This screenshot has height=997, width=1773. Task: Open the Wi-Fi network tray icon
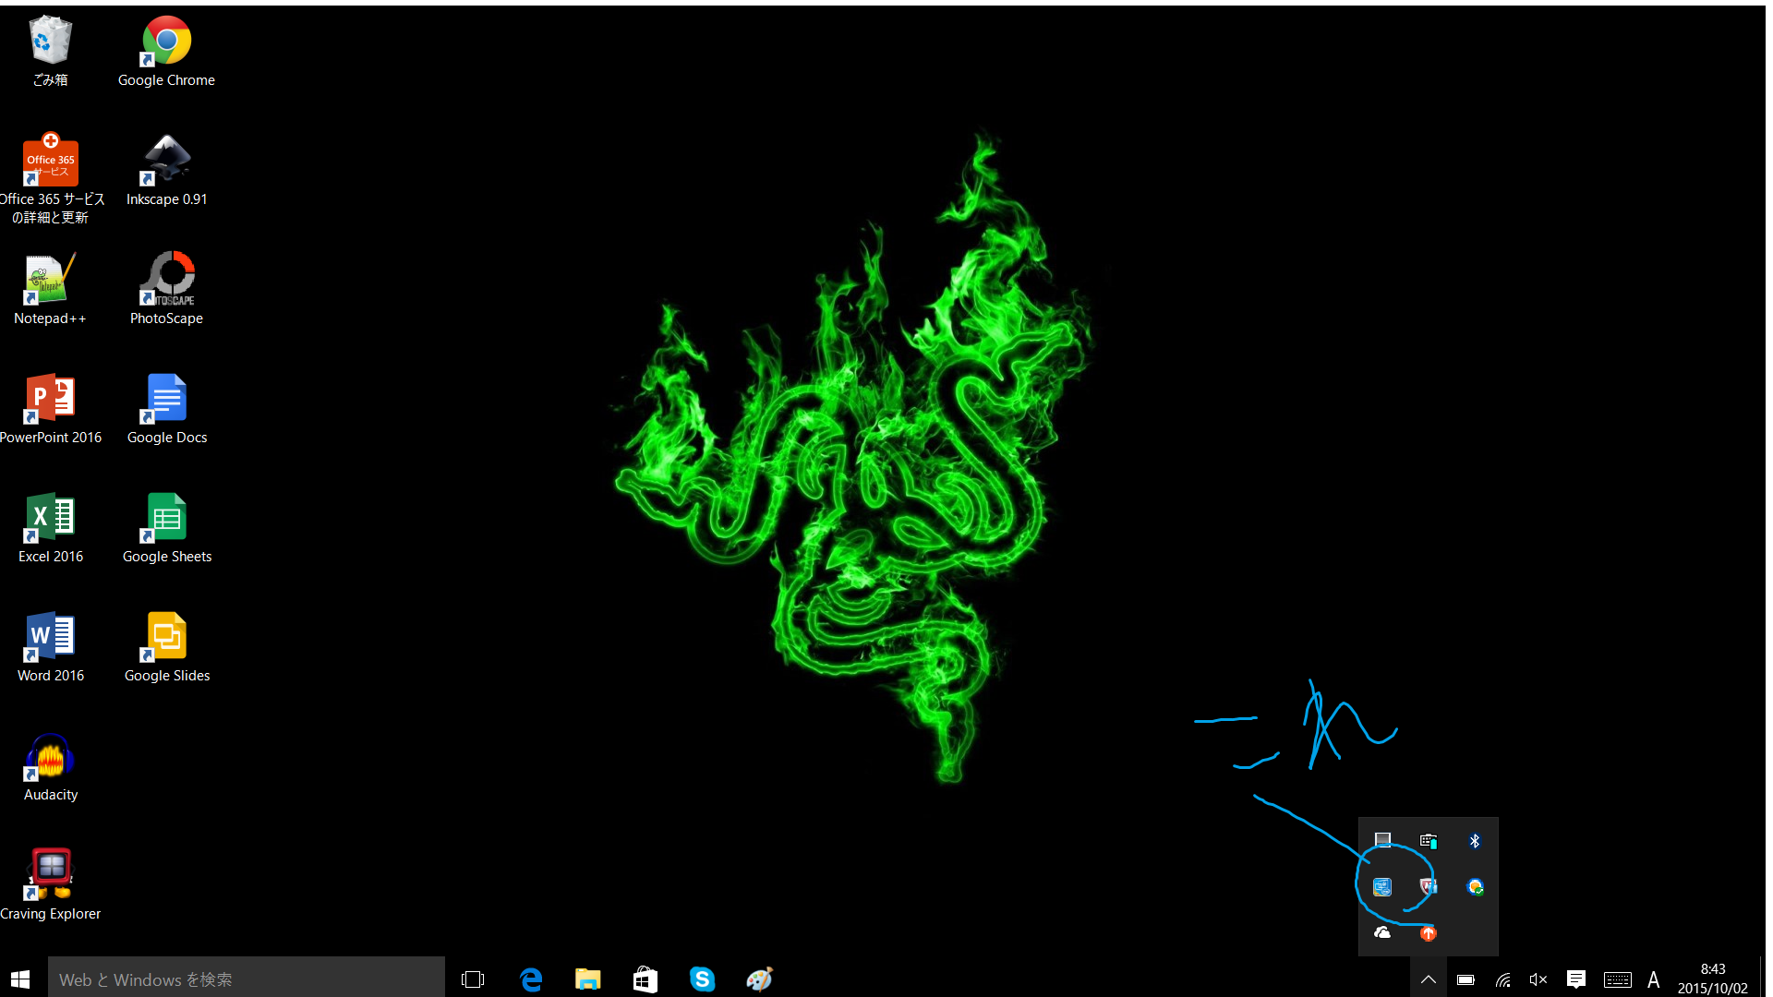[1502, 979]
